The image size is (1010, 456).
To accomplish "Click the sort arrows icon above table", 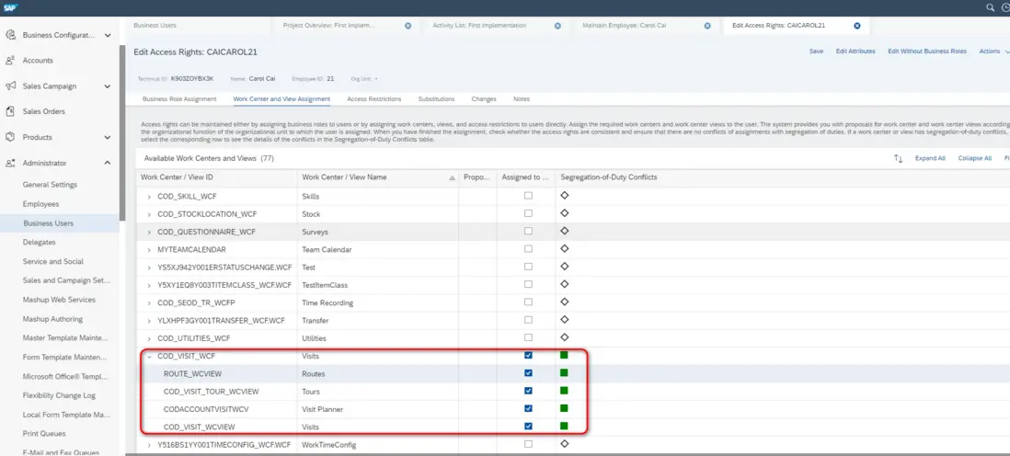I will tap(898, 158).
